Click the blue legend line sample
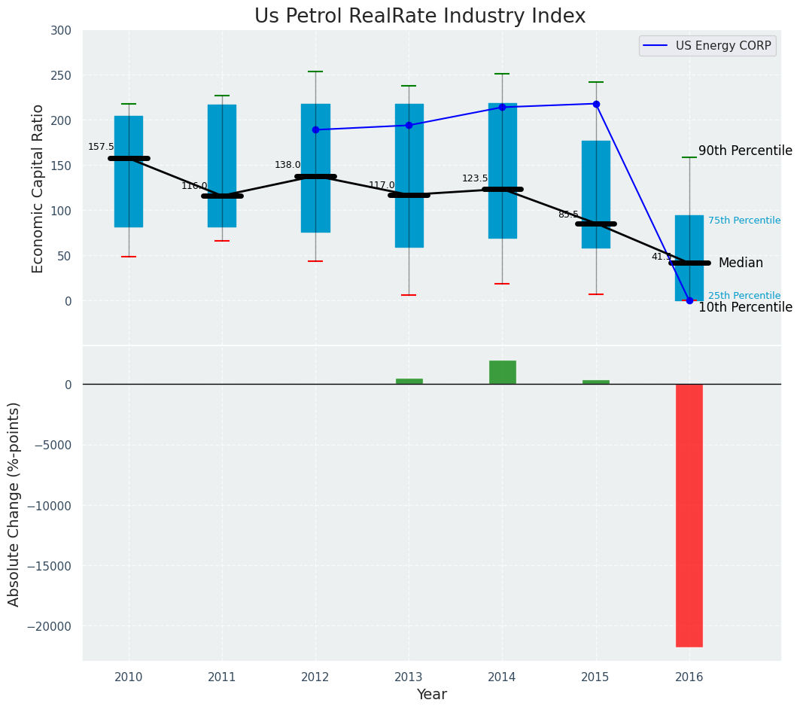Screen dimensions: 800x709 [656, 46]
